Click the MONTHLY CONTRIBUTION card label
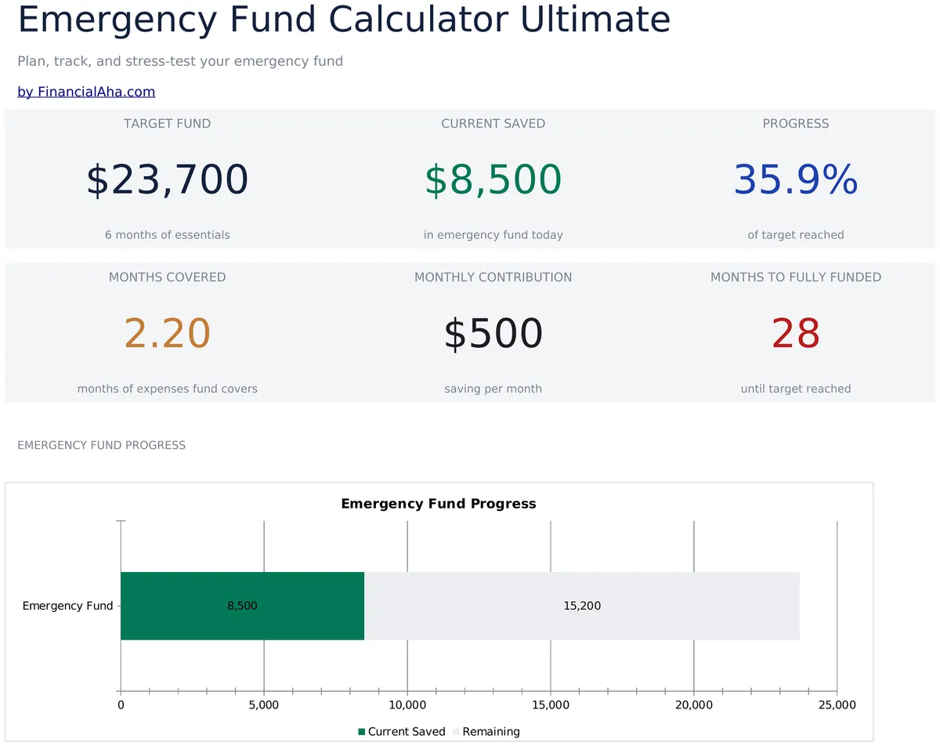 (493, 277)
